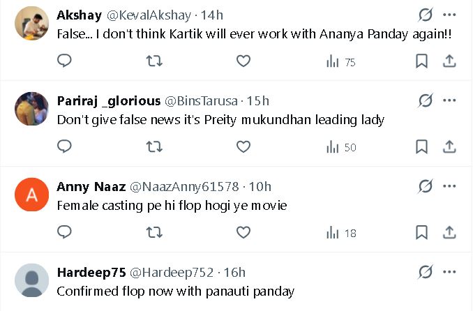The width and height of the screenshot is (473, 311).
Task: View analytics showing 50 views
Action: [x=341, y=146]
